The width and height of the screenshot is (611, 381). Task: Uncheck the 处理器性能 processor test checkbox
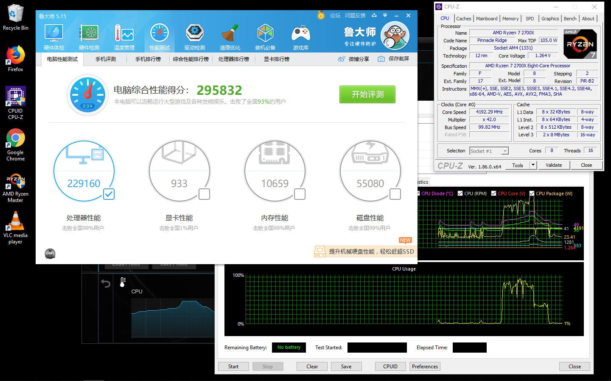[109, 194]
